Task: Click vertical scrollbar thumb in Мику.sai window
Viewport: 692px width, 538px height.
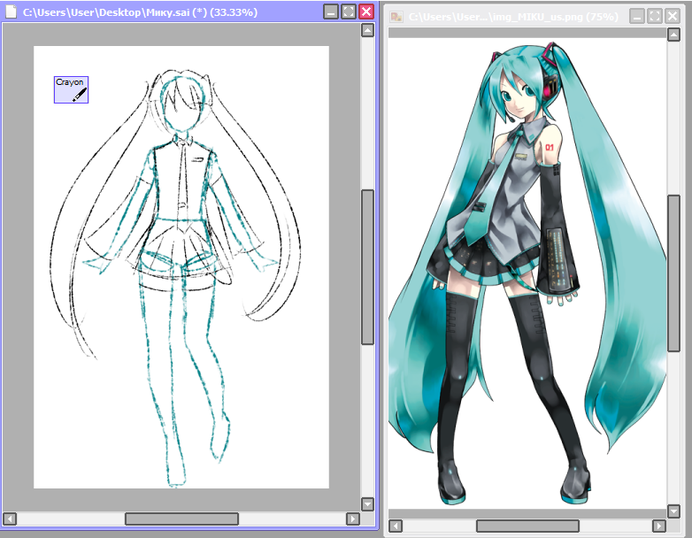Action: click(367, 267)
